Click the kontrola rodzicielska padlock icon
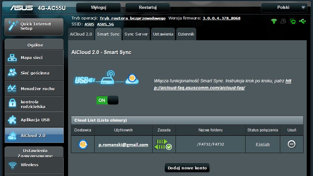 point(12,103)
